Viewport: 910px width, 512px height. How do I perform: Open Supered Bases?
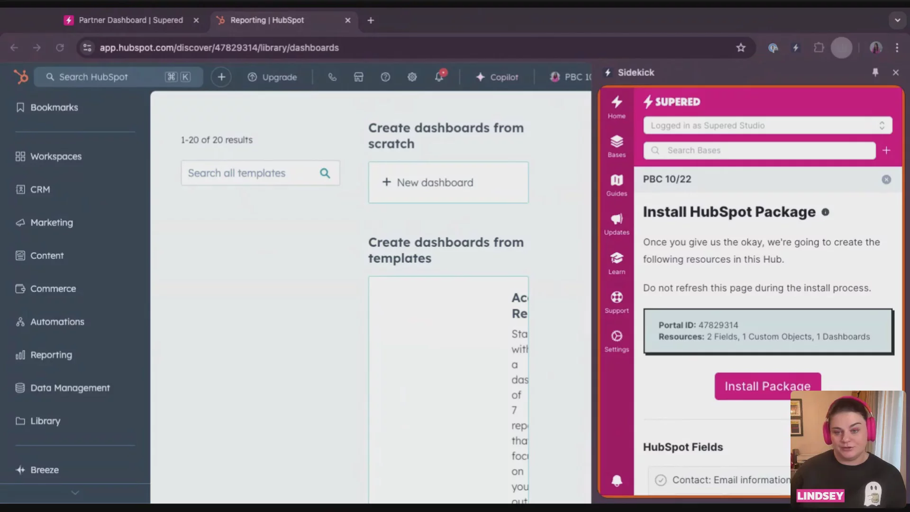click(617, 146)
